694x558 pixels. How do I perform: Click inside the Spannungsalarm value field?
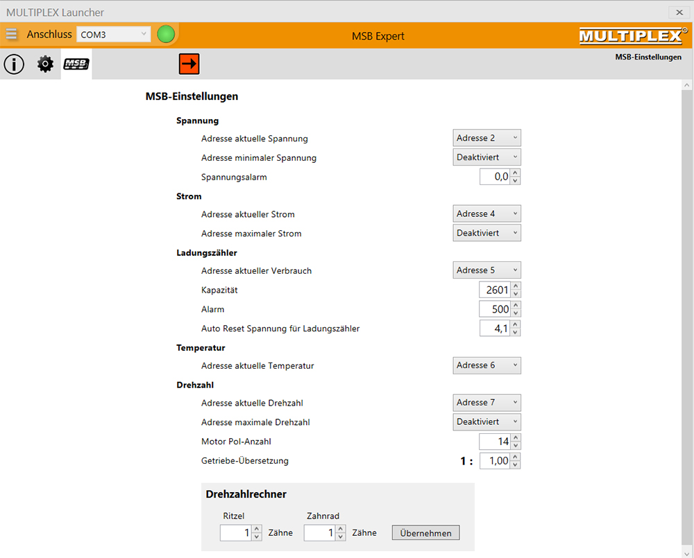coord(494,176)
